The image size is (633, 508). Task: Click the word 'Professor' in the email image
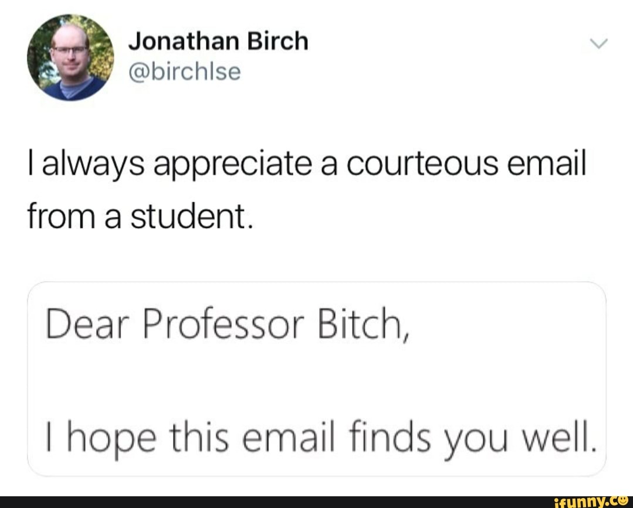(224, 323)
